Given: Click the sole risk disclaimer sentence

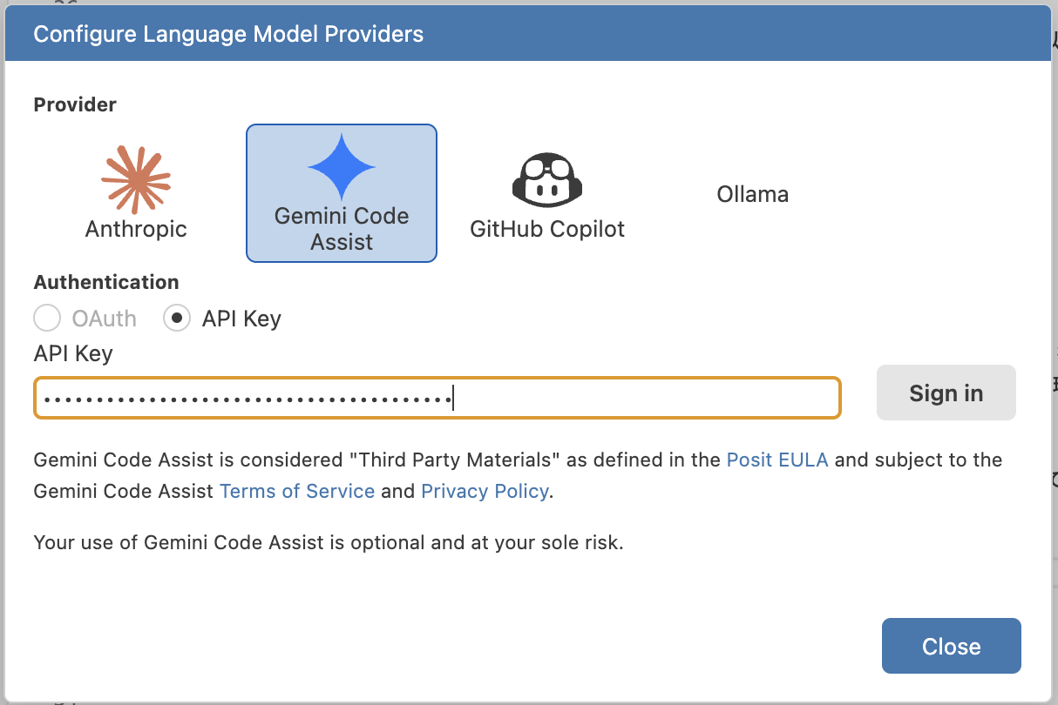Looking at the screenshot, I should point(329,543).
